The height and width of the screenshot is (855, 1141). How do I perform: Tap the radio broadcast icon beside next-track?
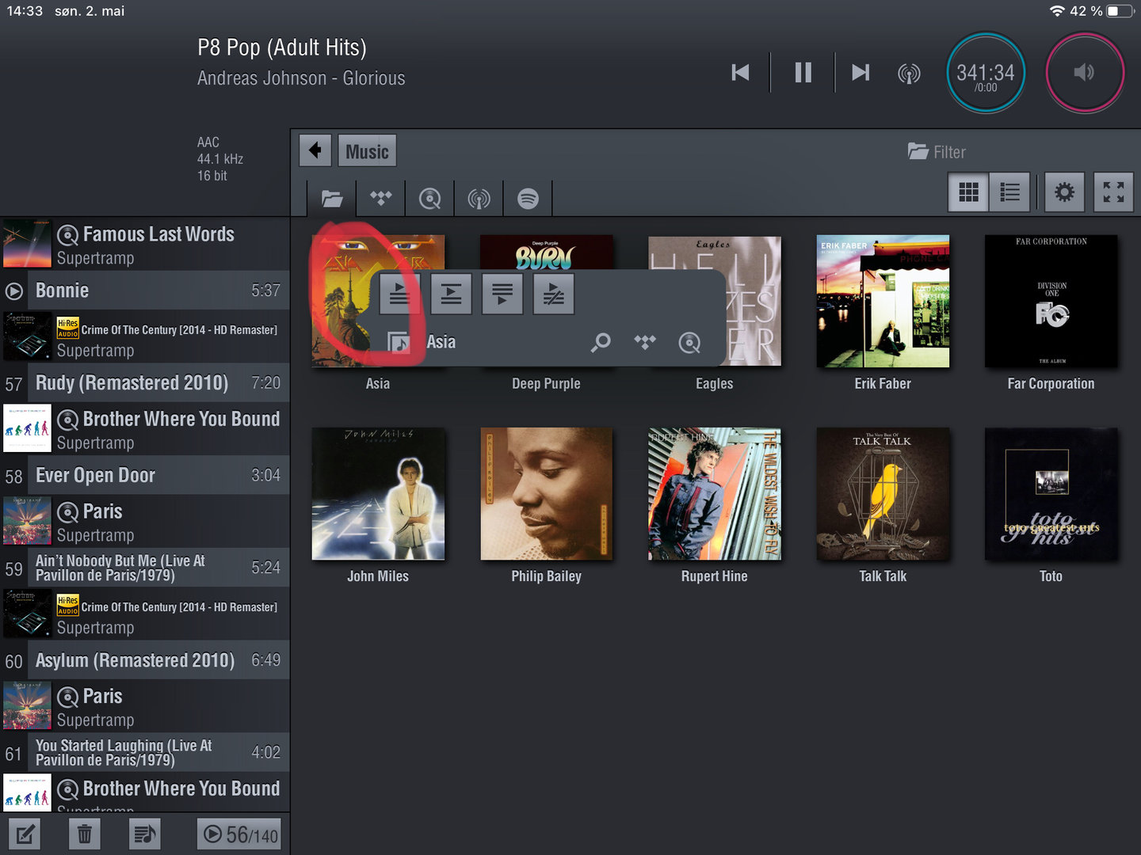tap(909, 74)
